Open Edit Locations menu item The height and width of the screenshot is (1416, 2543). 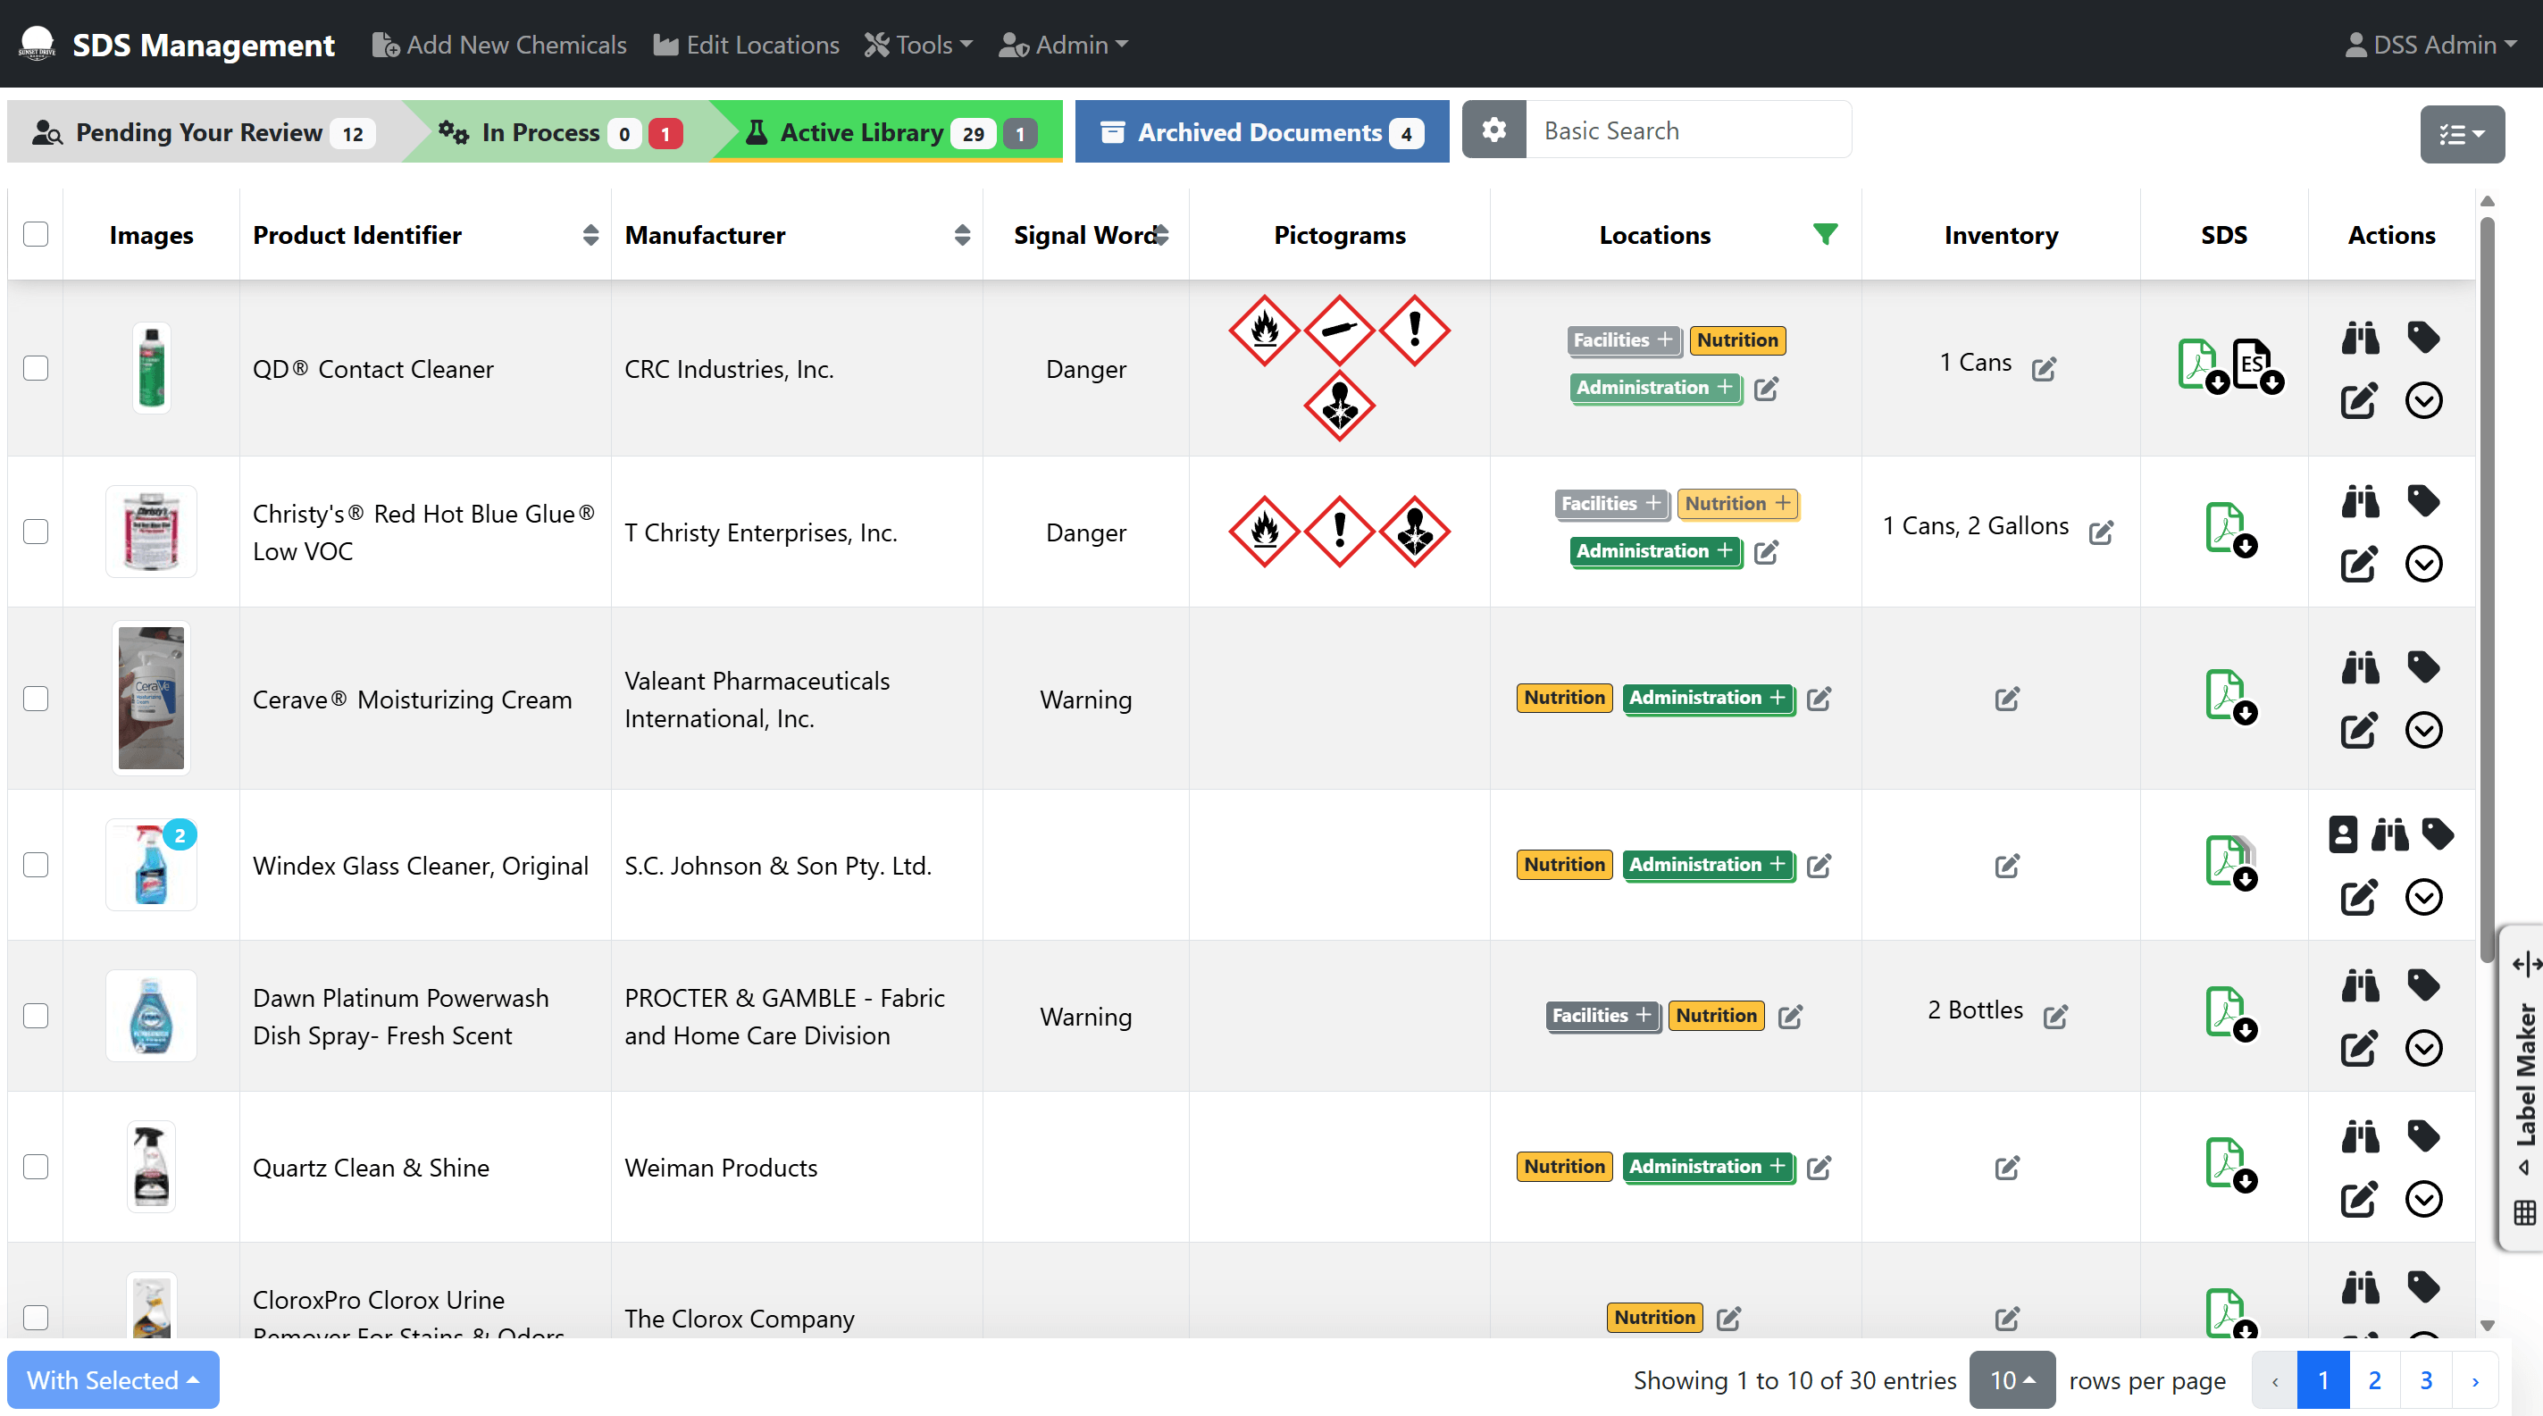point(747,45)
